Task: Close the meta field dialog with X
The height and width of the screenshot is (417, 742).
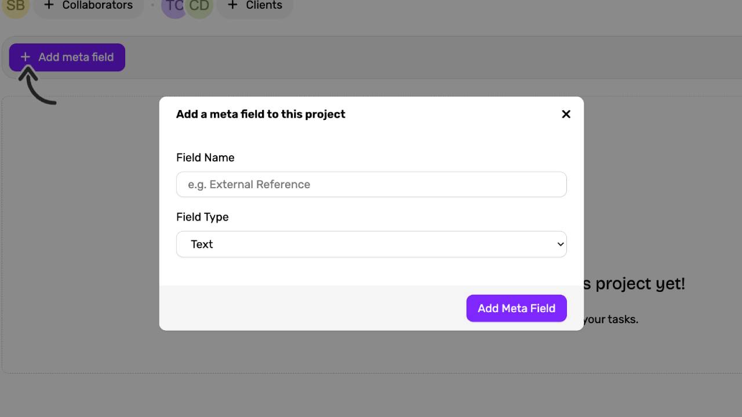Action: pyautogui.click(x=566, y=114)
